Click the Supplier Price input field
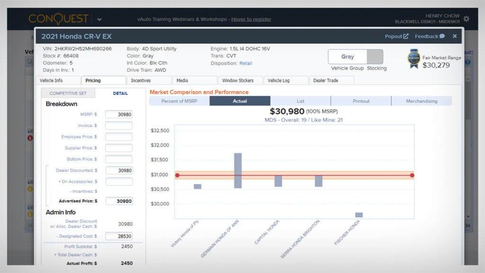Viewport: 485px width, 273px height. 119,148
